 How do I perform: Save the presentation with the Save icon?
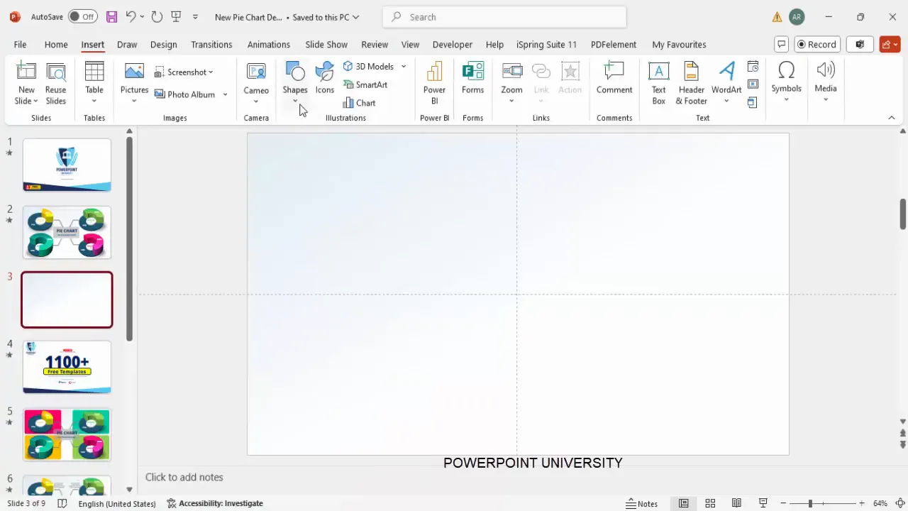click(x=111, y=16)
